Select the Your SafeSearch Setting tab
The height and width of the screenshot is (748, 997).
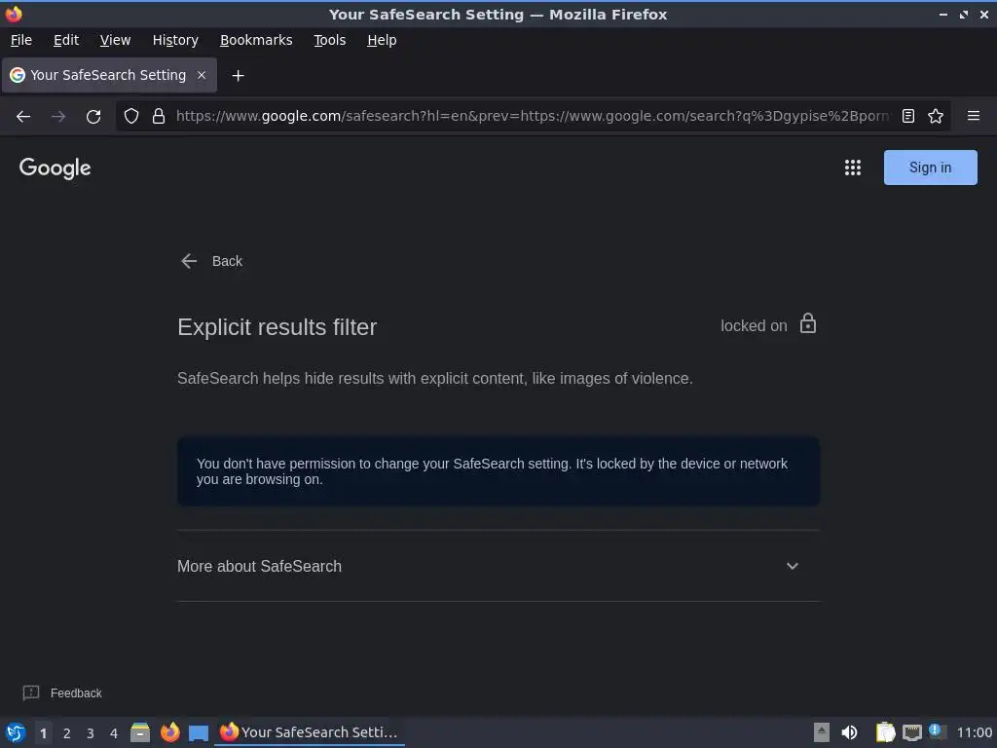[109, 75]
